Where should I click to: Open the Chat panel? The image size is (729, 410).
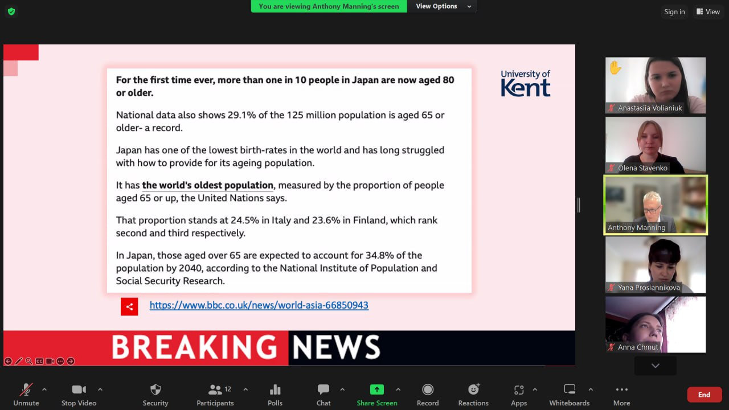(323, 395)
